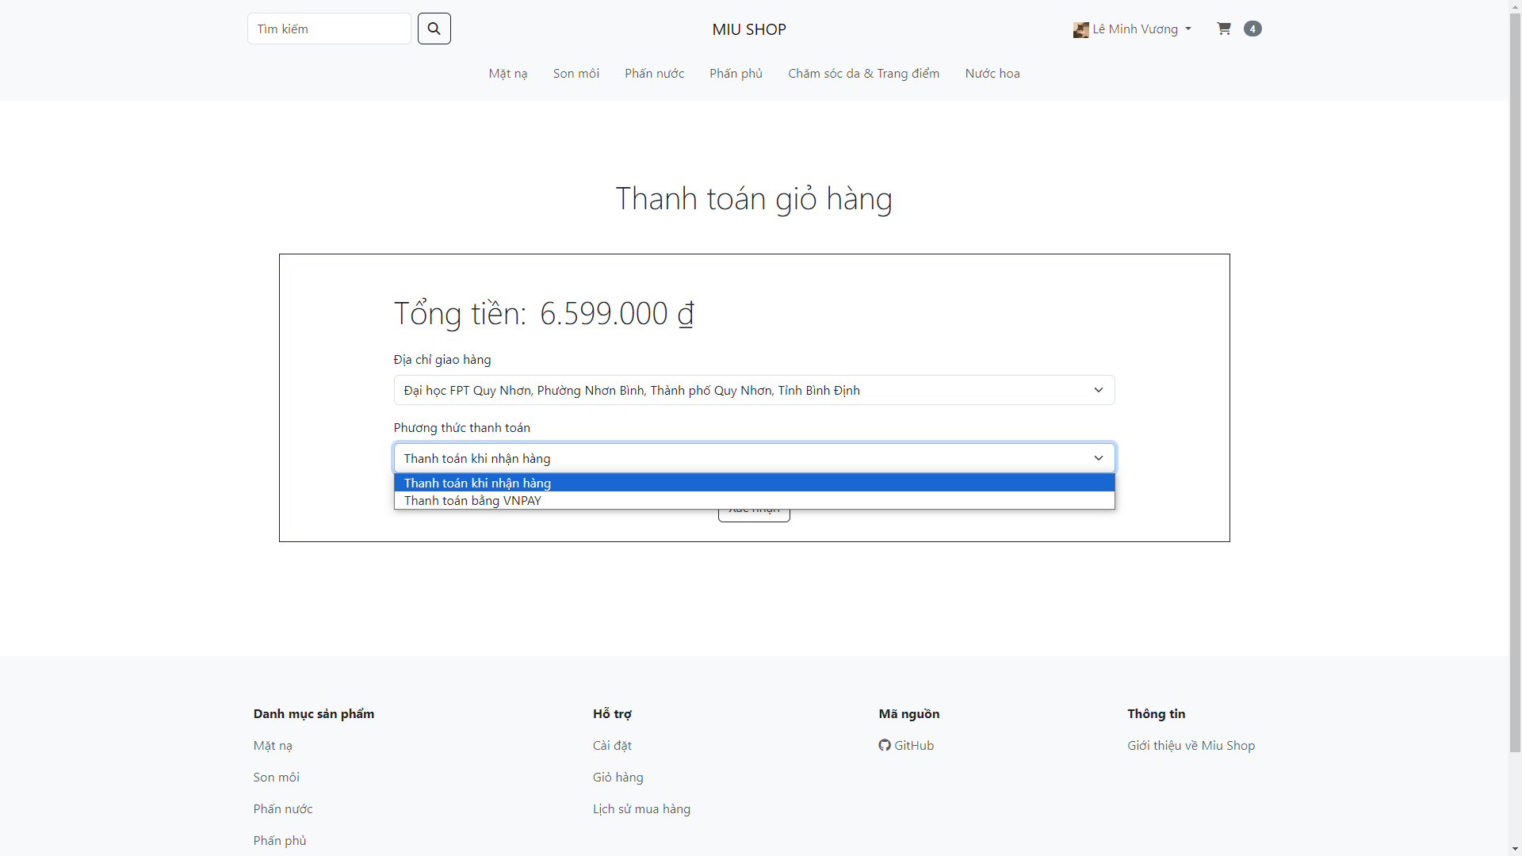The image size is (1522, 856).
Task: Click the cart item count badge
Action: pyautogui.click(x=1252, y=29)
